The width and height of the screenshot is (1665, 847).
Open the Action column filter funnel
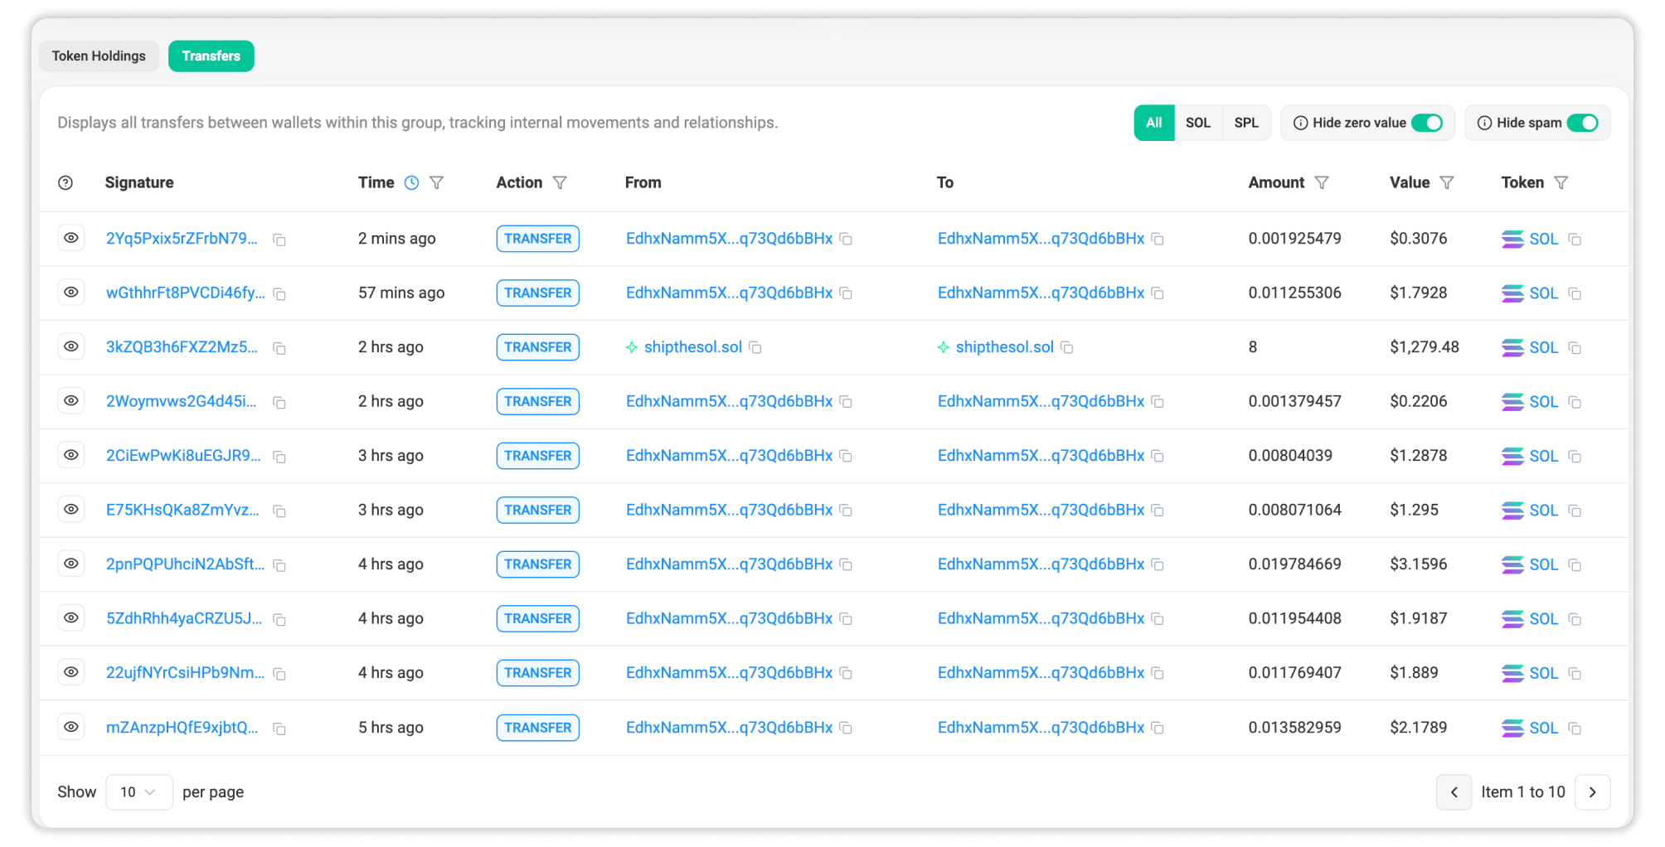pyautogui.click(x=560, y=183)
